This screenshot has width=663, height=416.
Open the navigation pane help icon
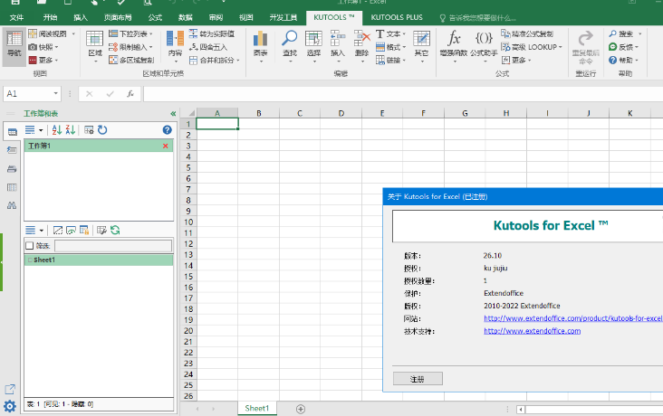pyautogui.click(x=167, y=130)
